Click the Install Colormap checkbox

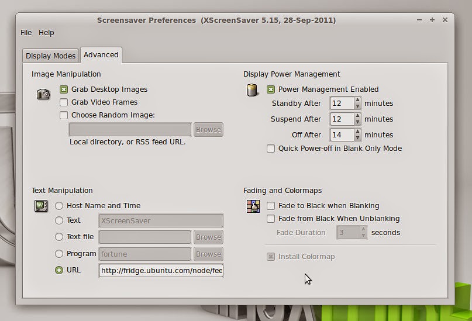[x=271, y=257]
